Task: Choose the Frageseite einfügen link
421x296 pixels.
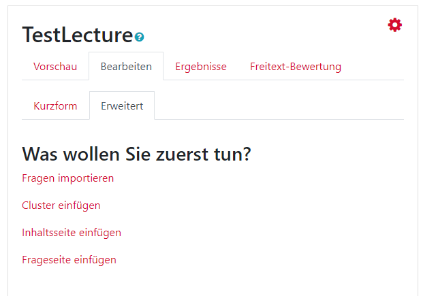Action: pyautogui.click(x=69, y=260)
